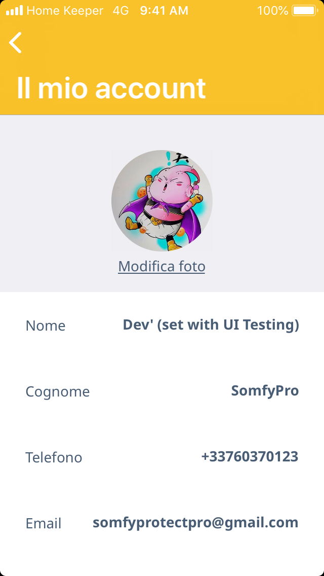Click the battery icon in status bar

(304, 11)
